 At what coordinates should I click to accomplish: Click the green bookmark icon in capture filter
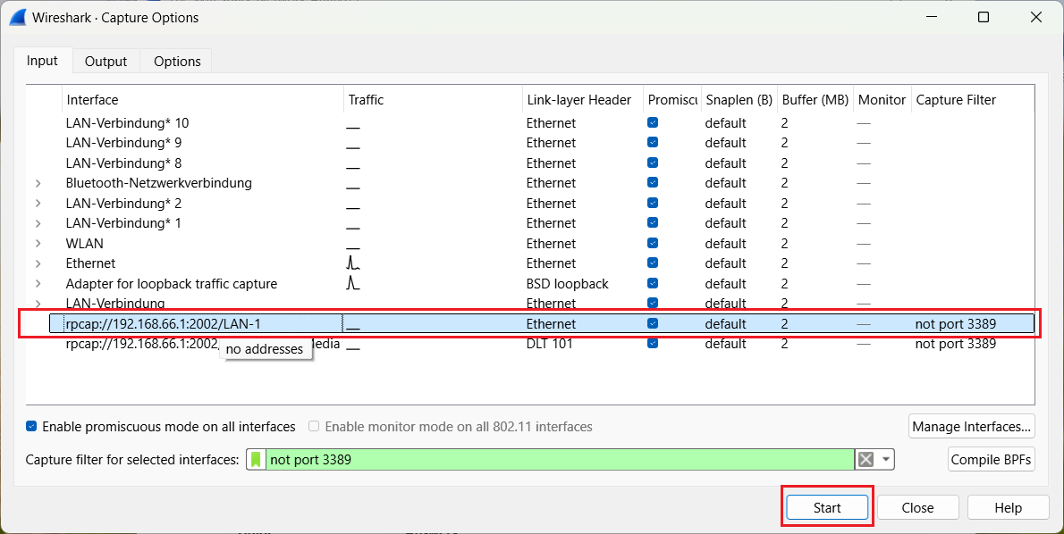[257, 459]
